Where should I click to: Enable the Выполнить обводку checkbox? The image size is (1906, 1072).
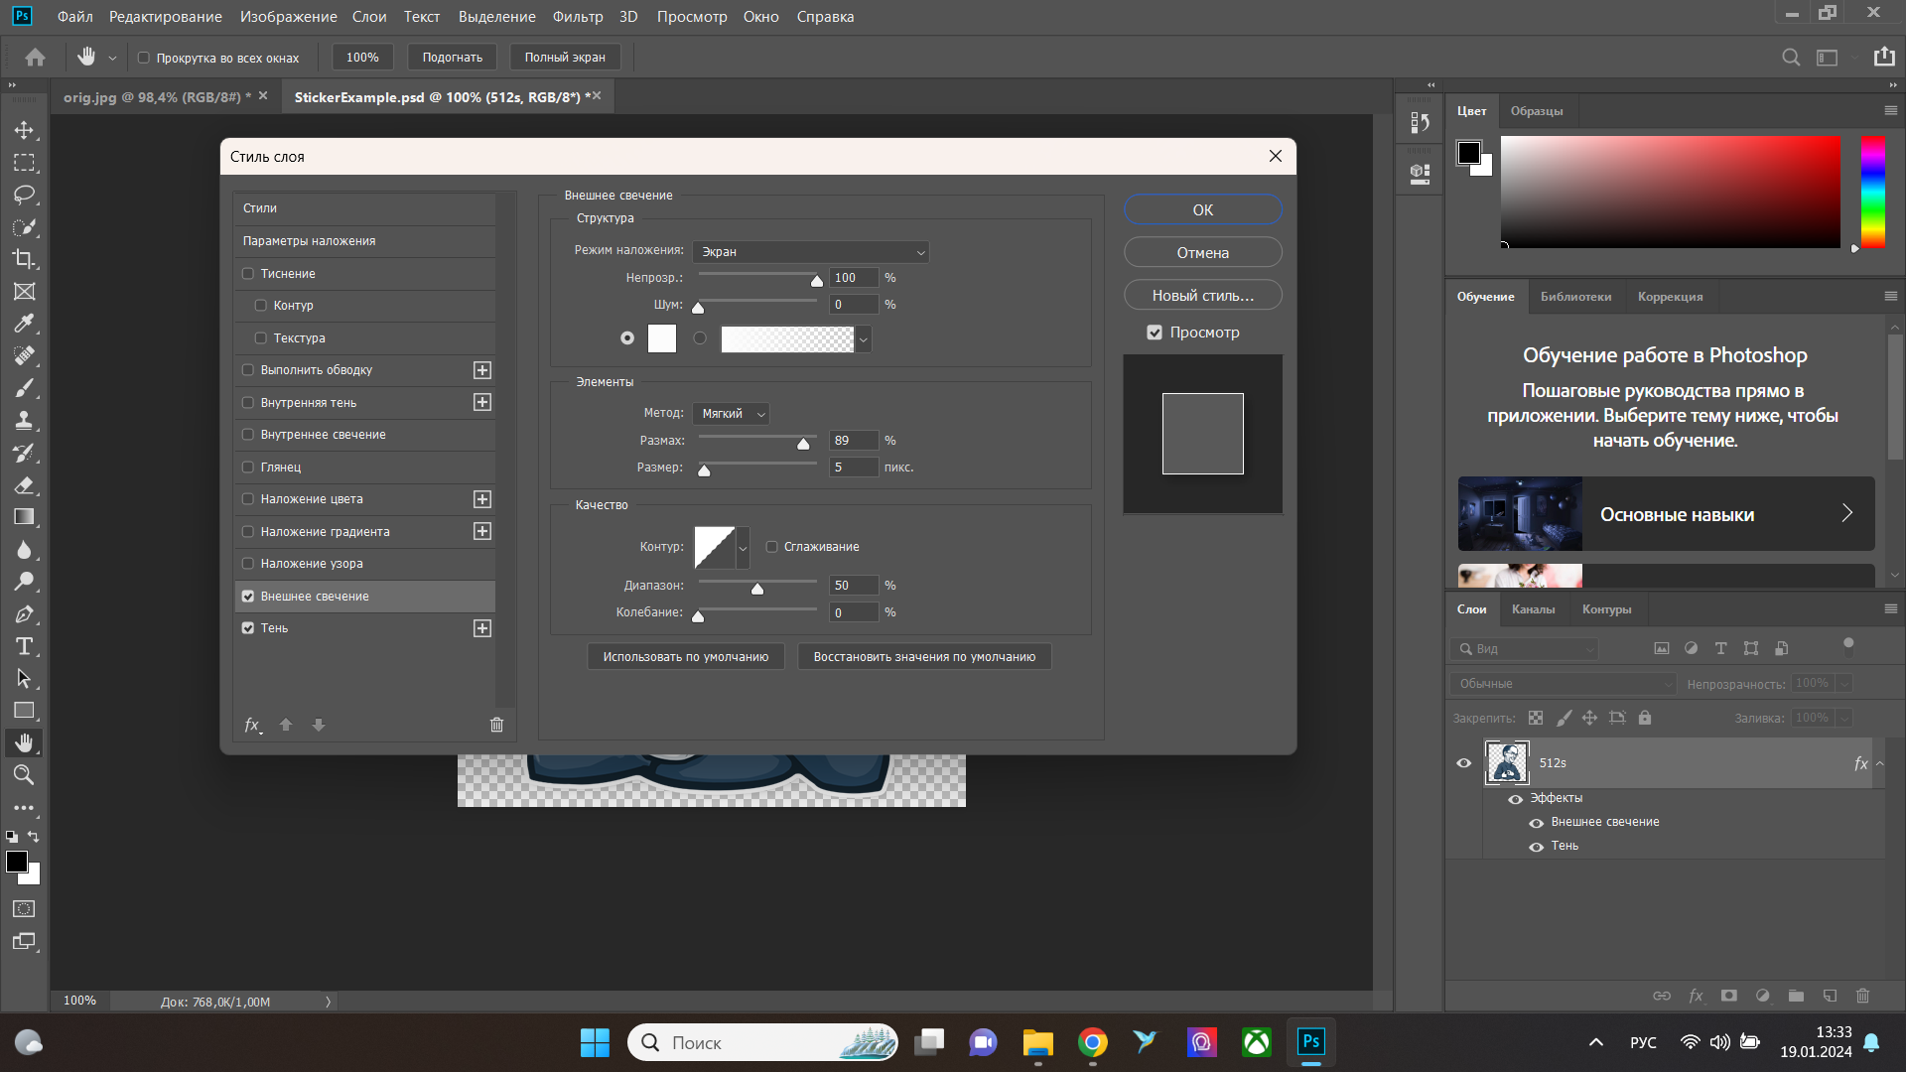click(x=248, y=370)
